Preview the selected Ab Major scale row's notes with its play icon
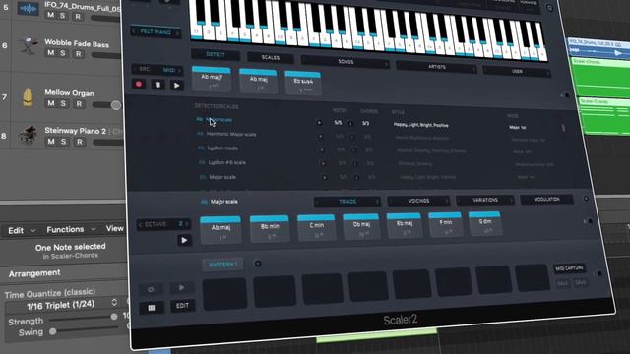 [319, 122]
